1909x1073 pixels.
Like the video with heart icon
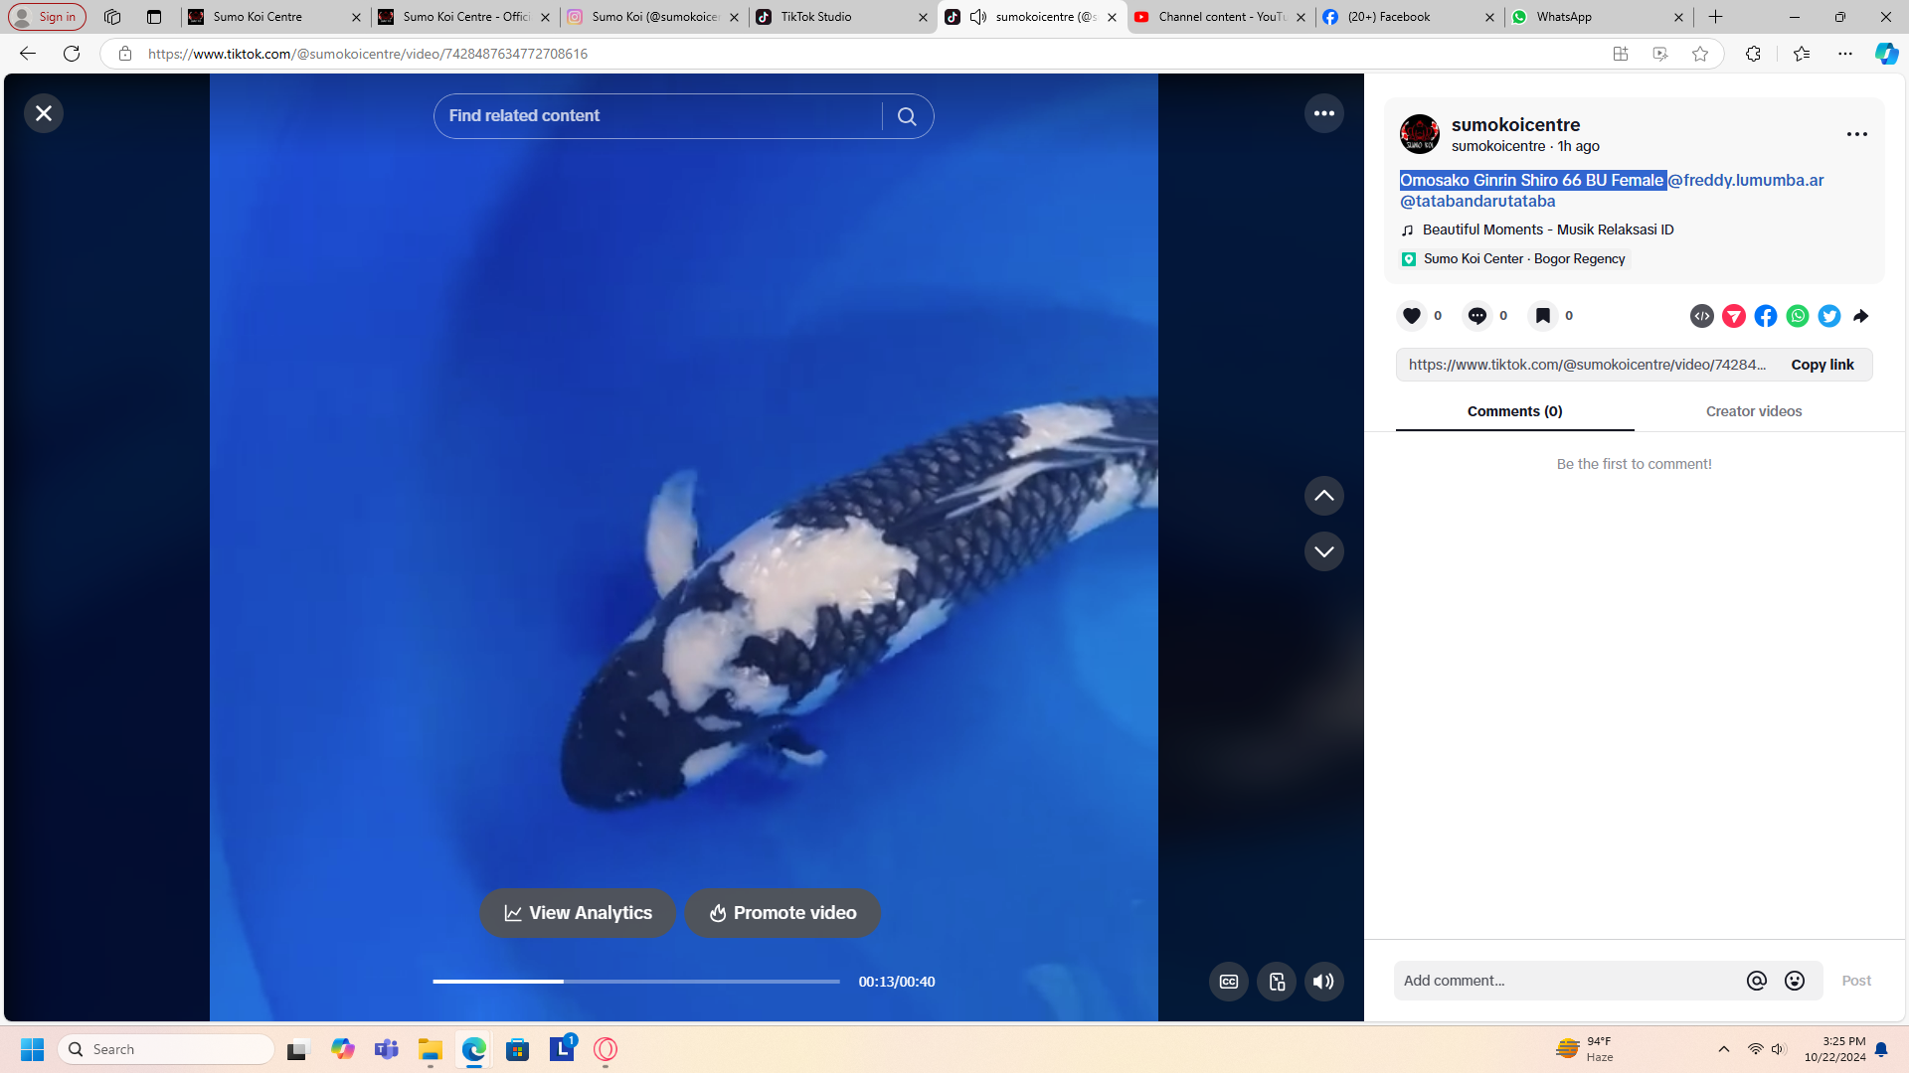(1412, 316)
